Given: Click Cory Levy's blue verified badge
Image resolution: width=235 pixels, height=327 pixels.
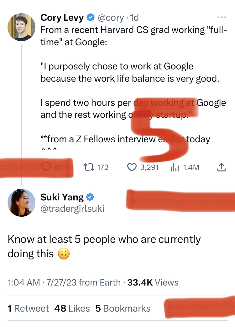Looking at the screenshot, I should pos(91,18).
